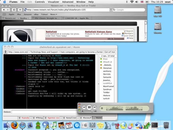Click the #osnn topic text field
This screenshot has width=173, height=130.
(x=62, y=52)
